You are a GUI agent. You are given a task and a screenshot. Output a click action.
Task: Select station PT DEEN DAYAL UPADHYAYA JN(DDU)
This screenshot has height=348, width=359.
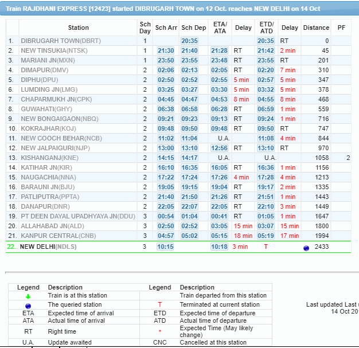pos(78,216)
